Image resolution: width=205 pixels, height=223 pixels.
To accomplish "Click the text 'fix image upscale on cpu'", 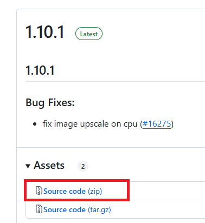I will pos(90,124).
